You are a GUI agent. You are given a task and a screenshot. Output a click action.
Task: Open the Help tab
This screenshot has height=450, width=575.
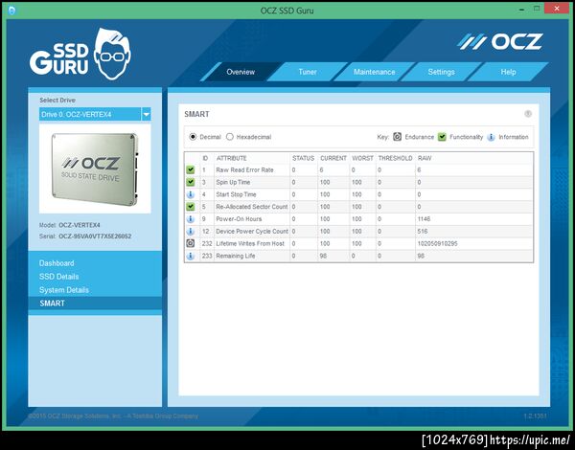(x=508, y=72)
